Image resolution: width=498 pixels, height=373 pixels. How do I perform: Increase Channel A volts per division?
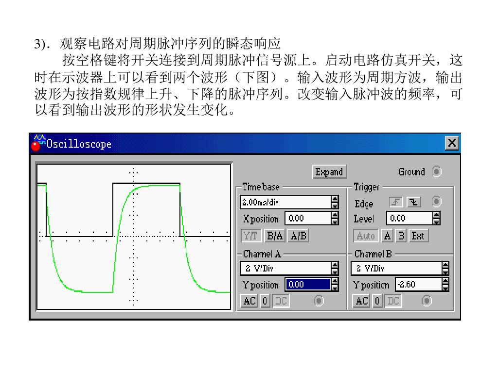[335, 265]
